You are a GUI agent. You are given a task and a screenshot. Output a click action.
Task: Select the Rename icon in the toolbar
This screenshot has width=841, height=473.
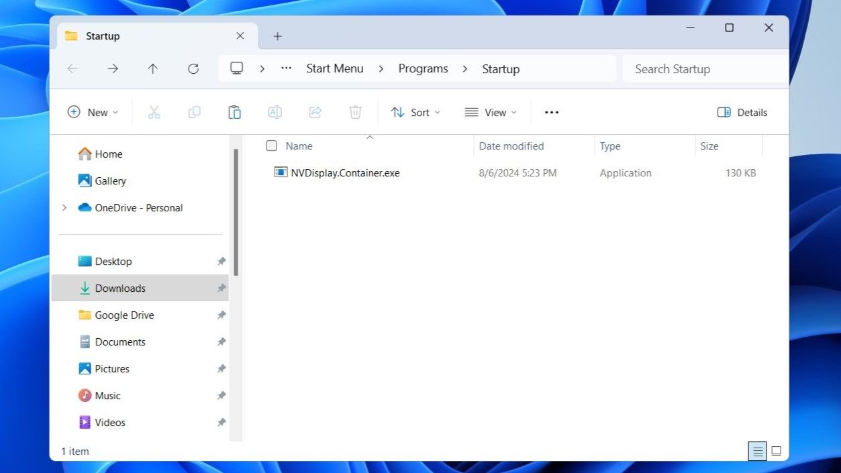(x=275, y=112)
